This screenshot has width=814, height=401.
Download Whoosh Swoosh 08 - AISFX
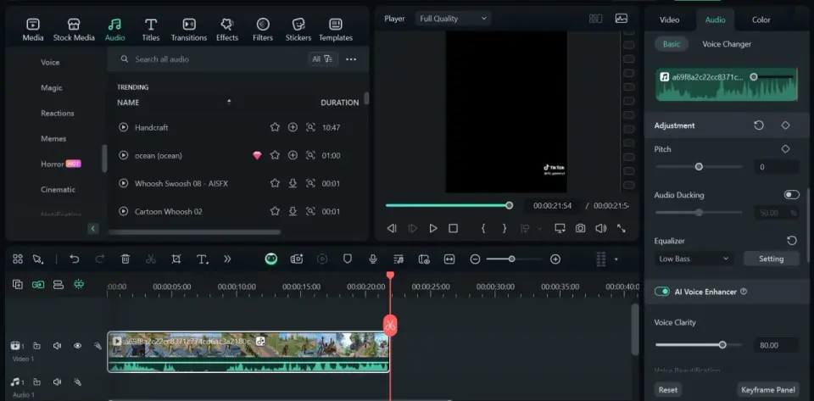[293, 183]
